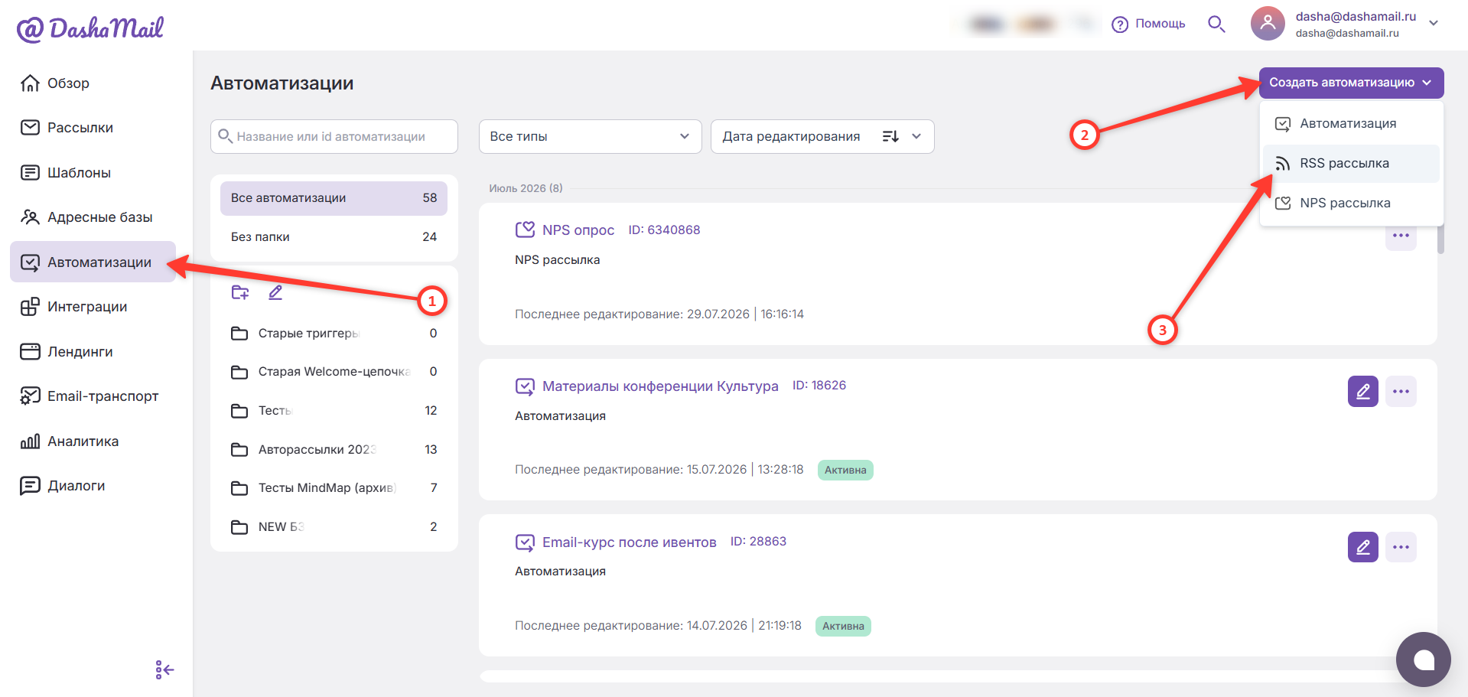Image resolution: width=1468 pixels, height=697 pixels.
Task: Click the ID: 28863 text
Action: click(758, 542)
